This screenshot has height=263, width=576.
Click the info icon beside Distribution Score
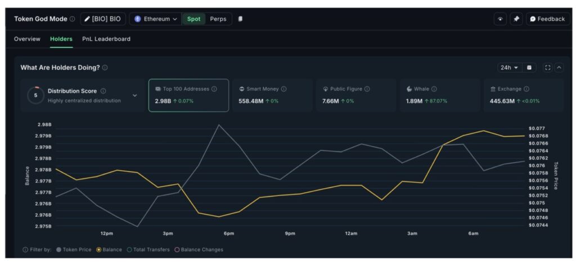103,91
